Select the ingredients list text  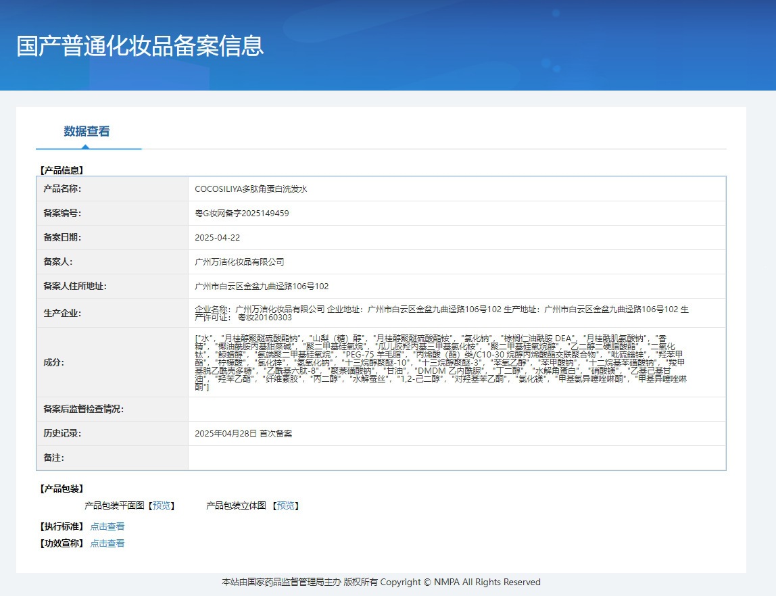pos(441,363)
